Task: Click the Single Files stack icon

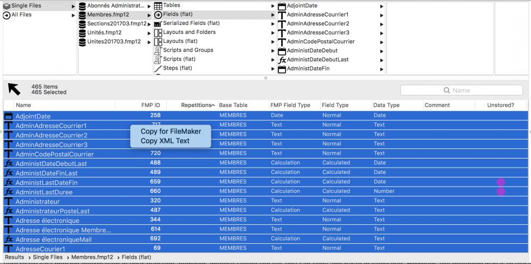Action: point(6,6)
